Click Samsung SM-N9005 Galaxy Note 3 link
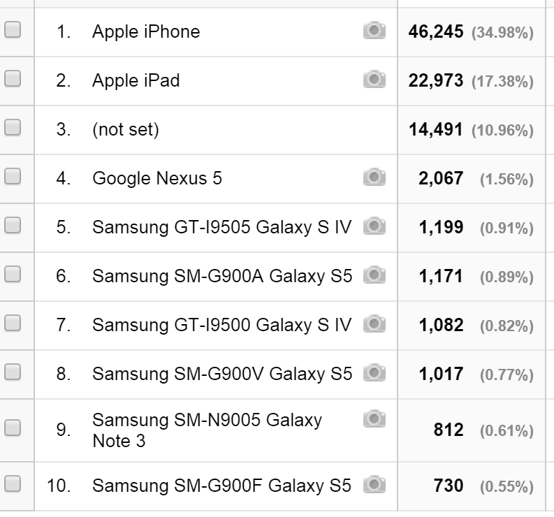 (x=207, y=430)
